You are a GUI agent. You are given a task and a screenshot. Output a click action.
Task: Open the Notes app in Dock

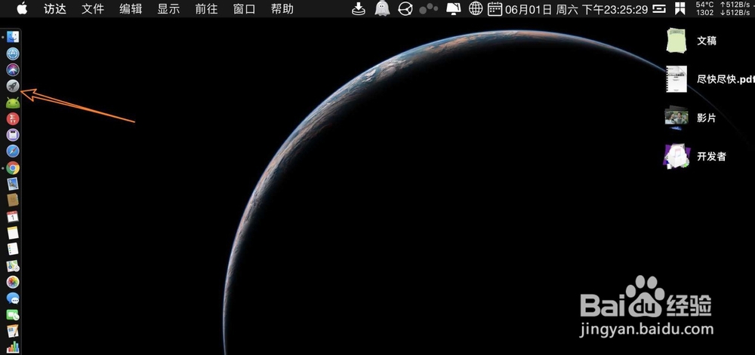(x=13, y=233)
